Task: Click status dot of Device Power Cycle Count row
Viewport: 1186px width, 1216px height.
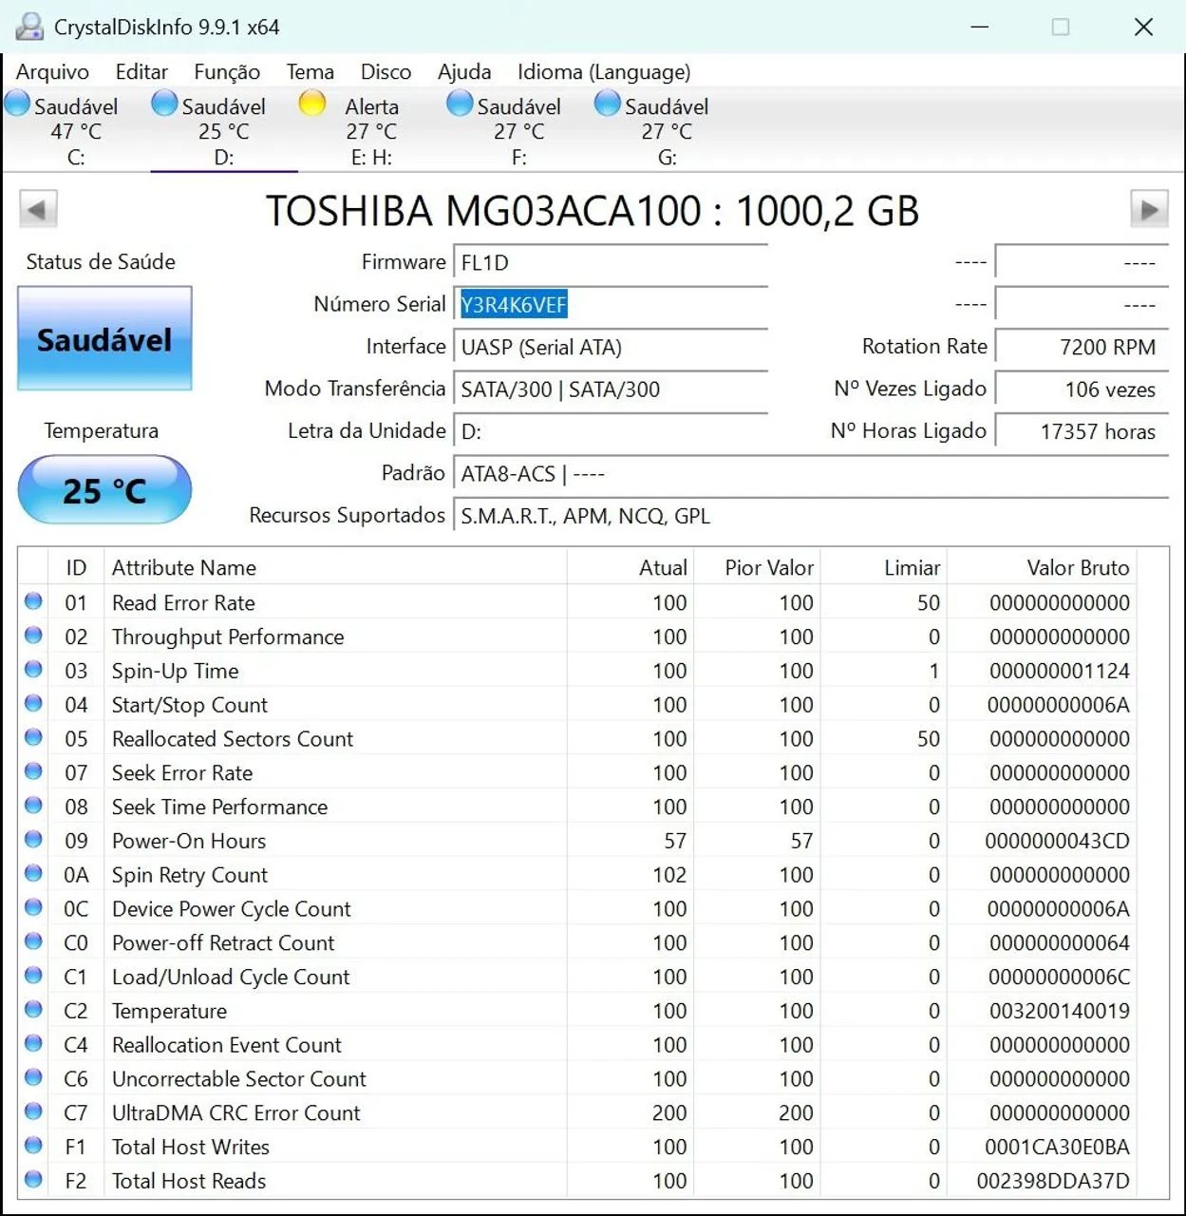Action: click(33, 907)
